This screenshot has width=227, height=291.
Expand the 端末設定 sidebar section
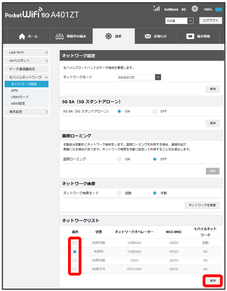[26, 112]
